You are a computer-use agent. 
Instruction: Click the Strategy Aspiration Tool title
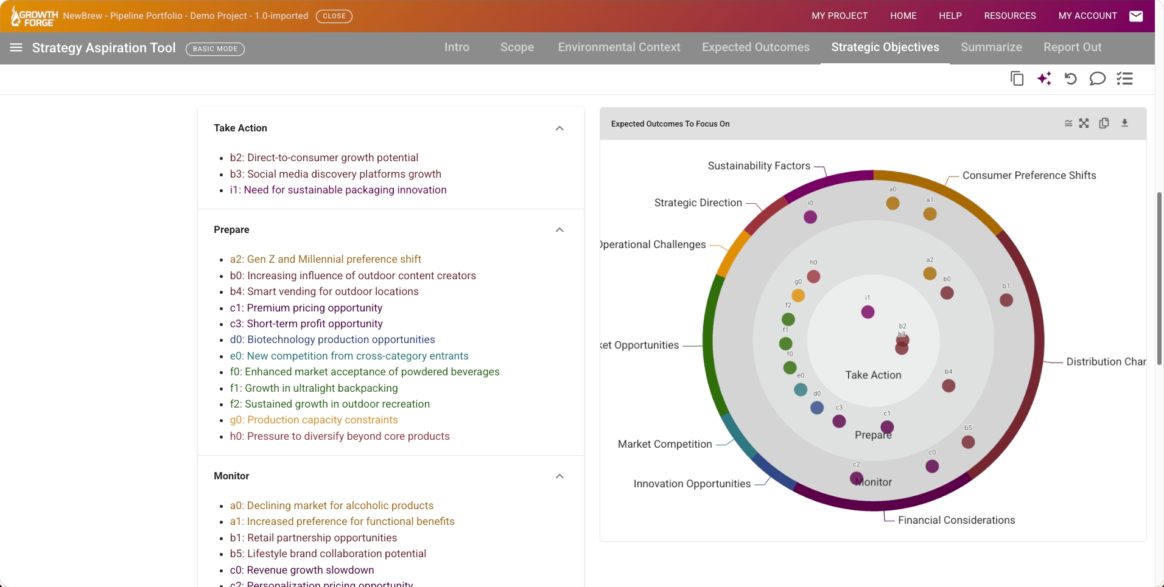(x=103, y=47)
